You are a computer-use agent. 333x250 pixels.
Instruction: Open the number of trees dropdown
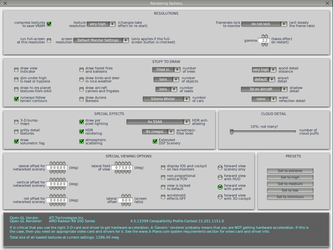(x=166, y=70)
